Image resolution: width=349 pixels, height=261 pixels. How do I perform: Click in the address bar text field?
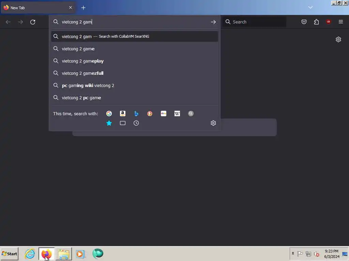coord(134,22)
